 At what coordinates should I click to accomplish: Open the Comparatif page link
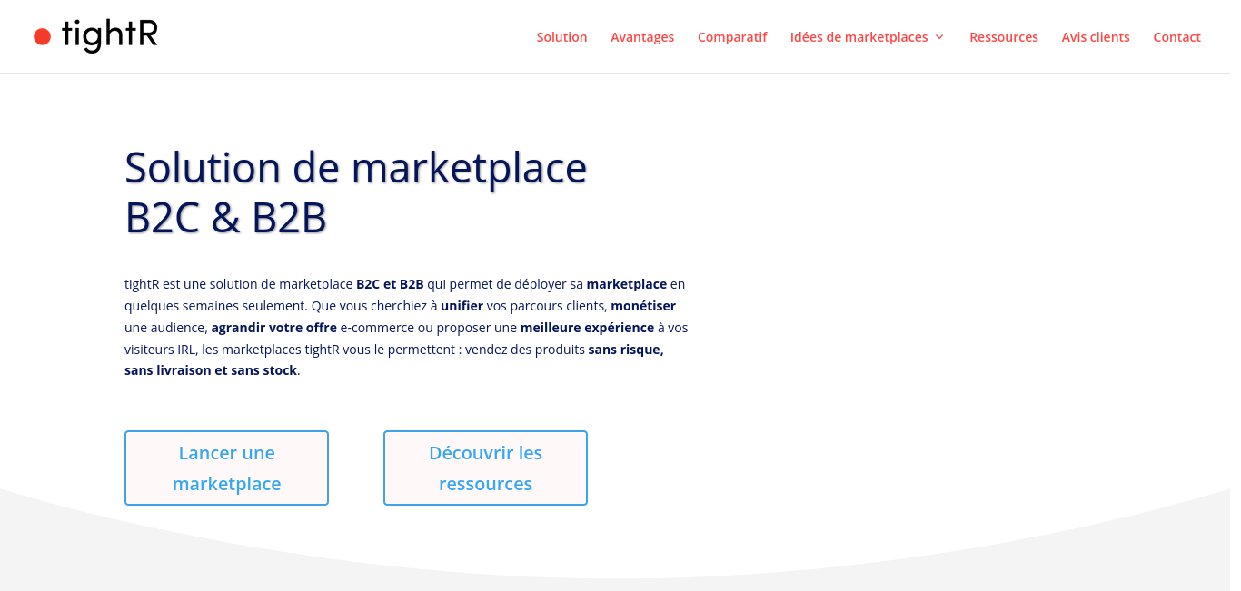[732, 37]
